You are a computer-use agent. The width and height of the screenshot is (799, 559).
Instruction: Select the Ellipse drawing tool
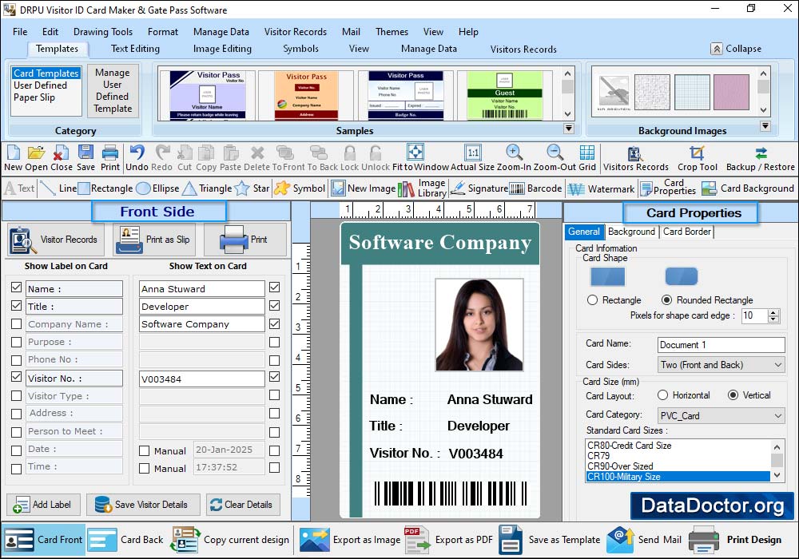(x=158, y=188)
